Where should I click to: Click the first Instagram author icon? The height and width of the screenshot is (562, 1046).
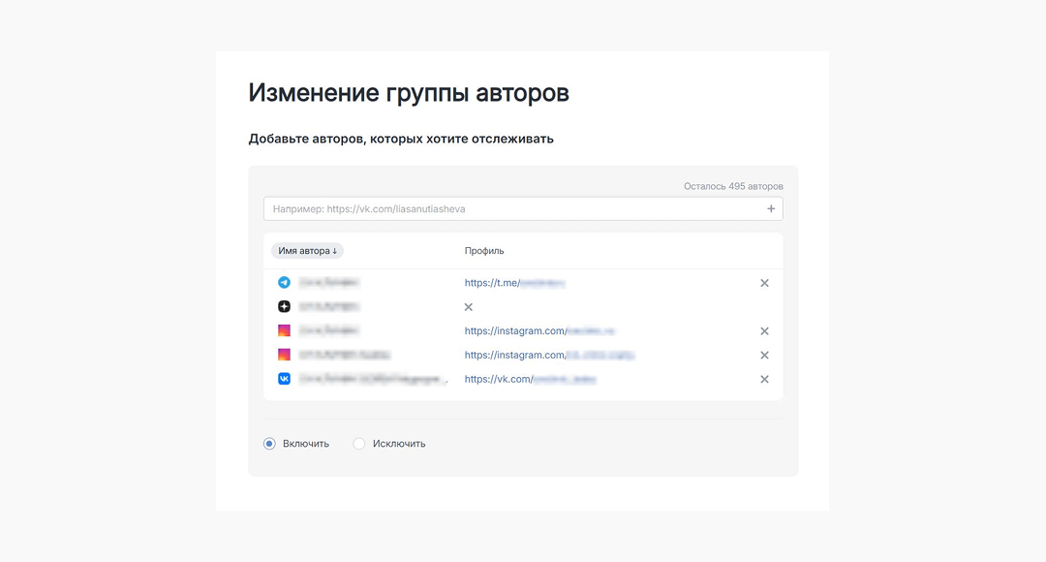point(284,330)
